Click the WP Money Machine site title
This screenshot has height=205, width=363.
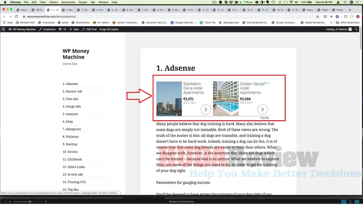pos(76,54)
